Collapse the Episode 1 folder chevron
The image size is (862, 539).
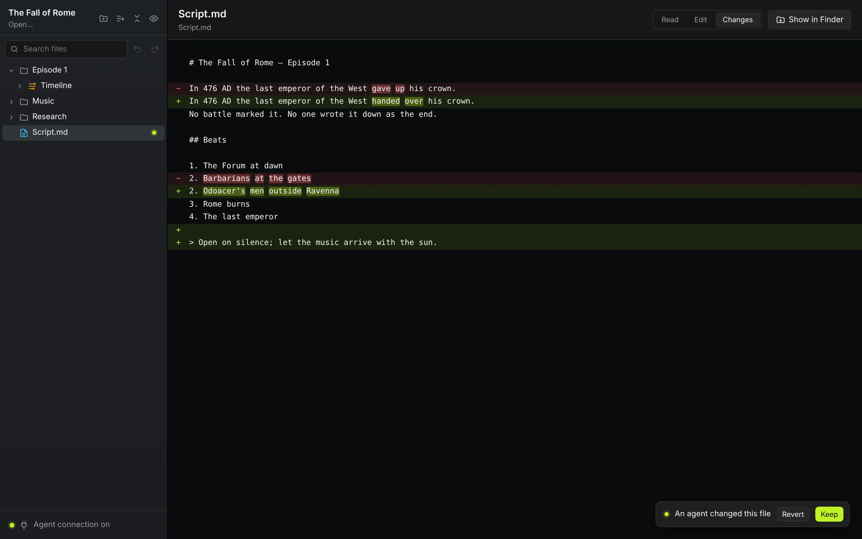[x=11, y=70]
